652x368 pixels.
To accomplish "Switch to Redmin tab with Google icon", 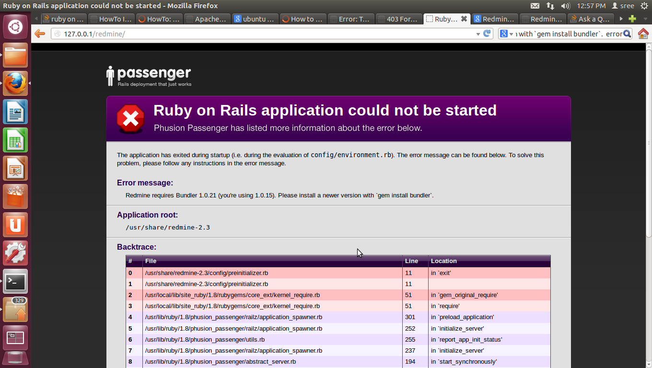I will 494,19.
